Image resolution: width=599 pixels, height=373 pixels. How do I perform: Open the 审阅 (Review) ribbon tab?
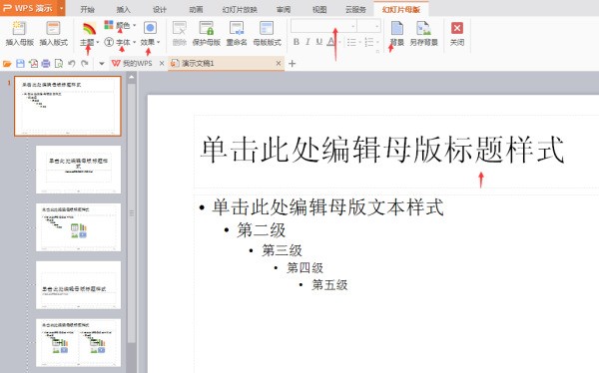[x=284, y=9]
